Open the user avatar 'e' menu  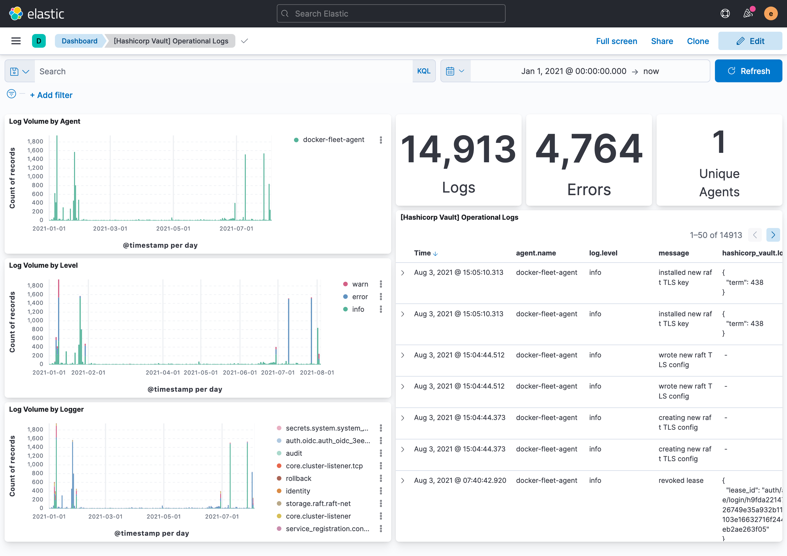point(771,13)
